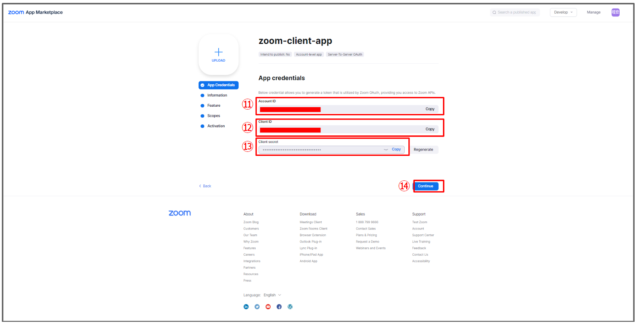
Task: Open the Contact Sales link
Action: [366, 229]
